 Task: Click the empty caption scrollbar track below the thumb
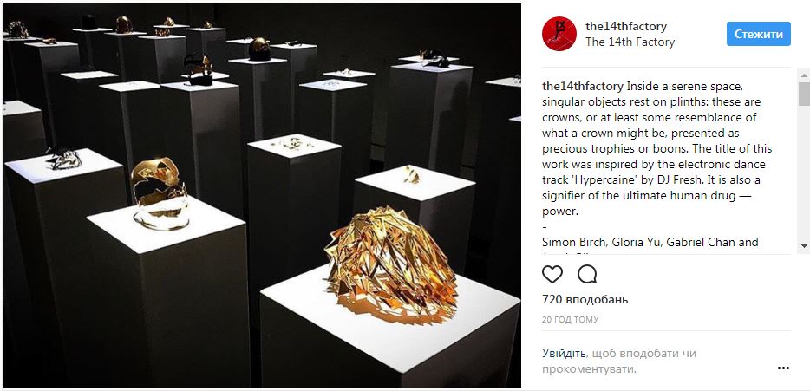804,173
